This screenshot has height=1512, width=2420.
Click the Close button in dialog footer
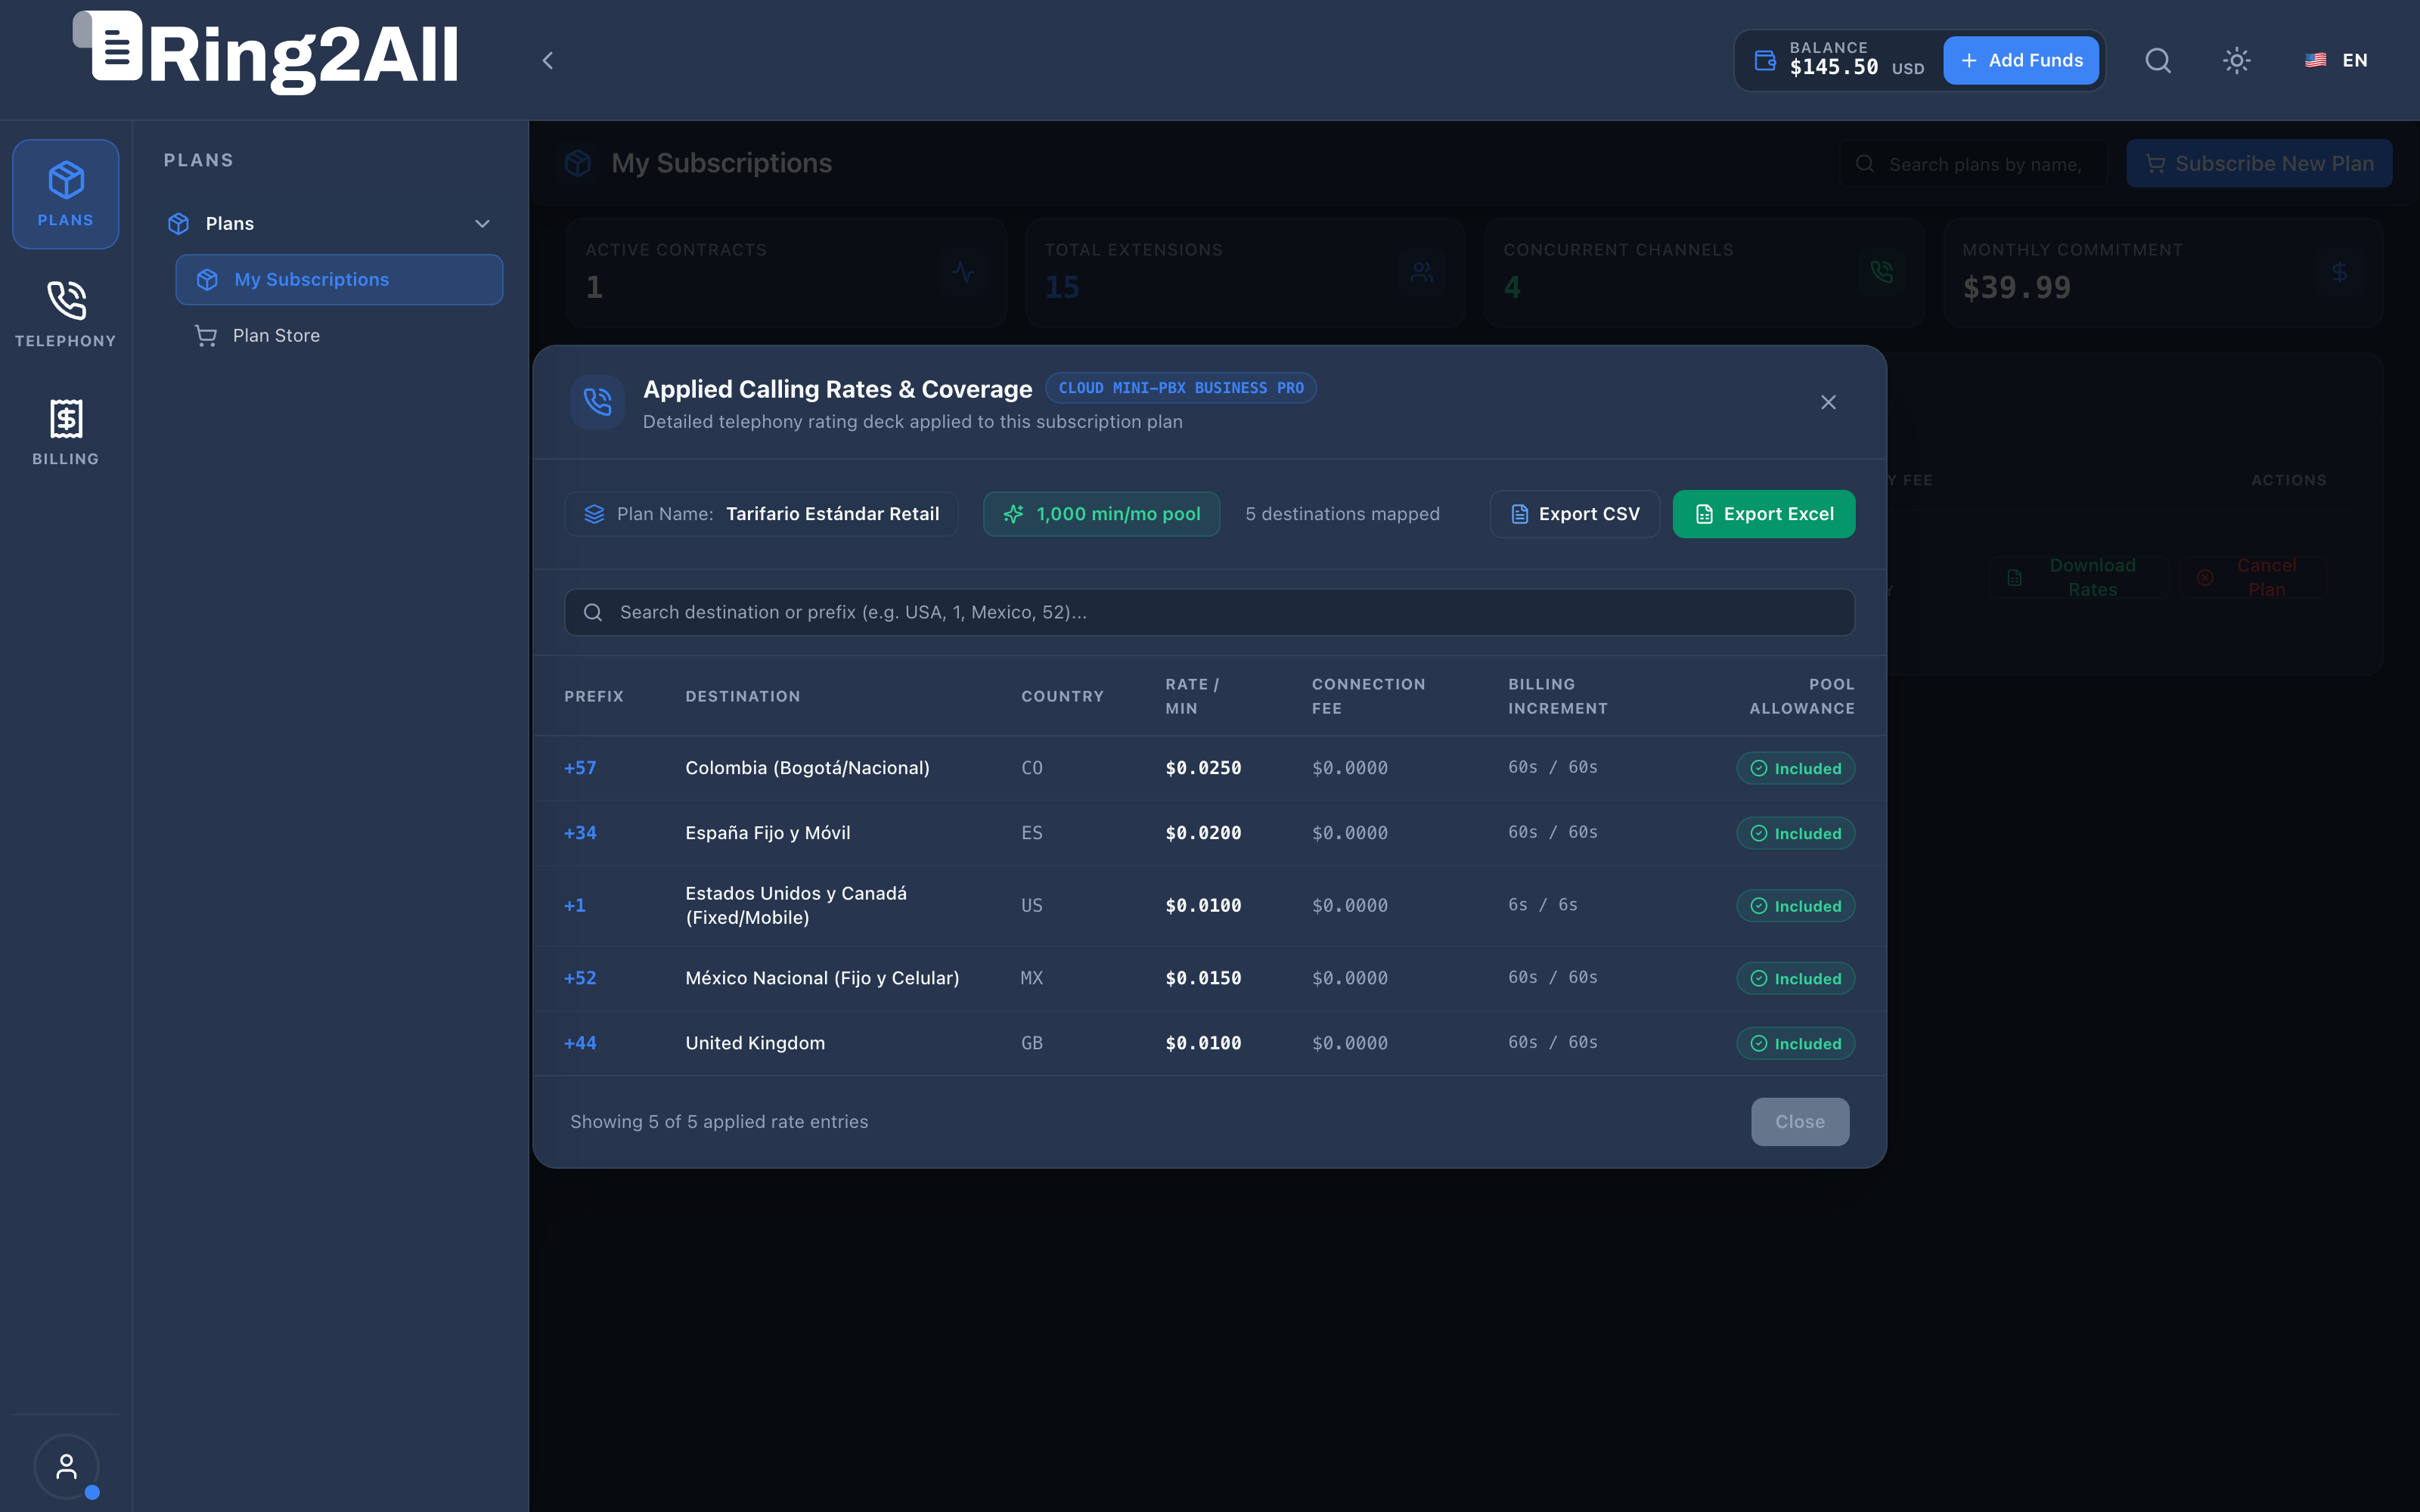[x=1800, y=1122]
